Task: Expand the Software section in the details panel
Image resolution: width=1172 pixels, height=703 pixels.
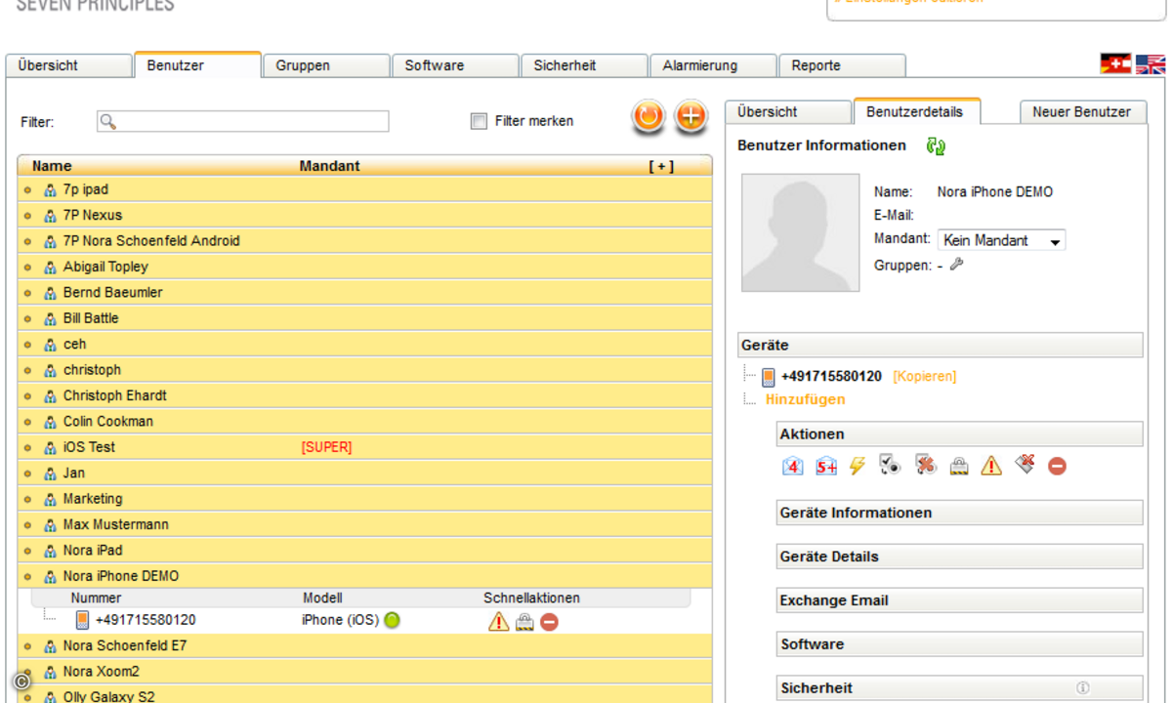Action: click(959, 644)
